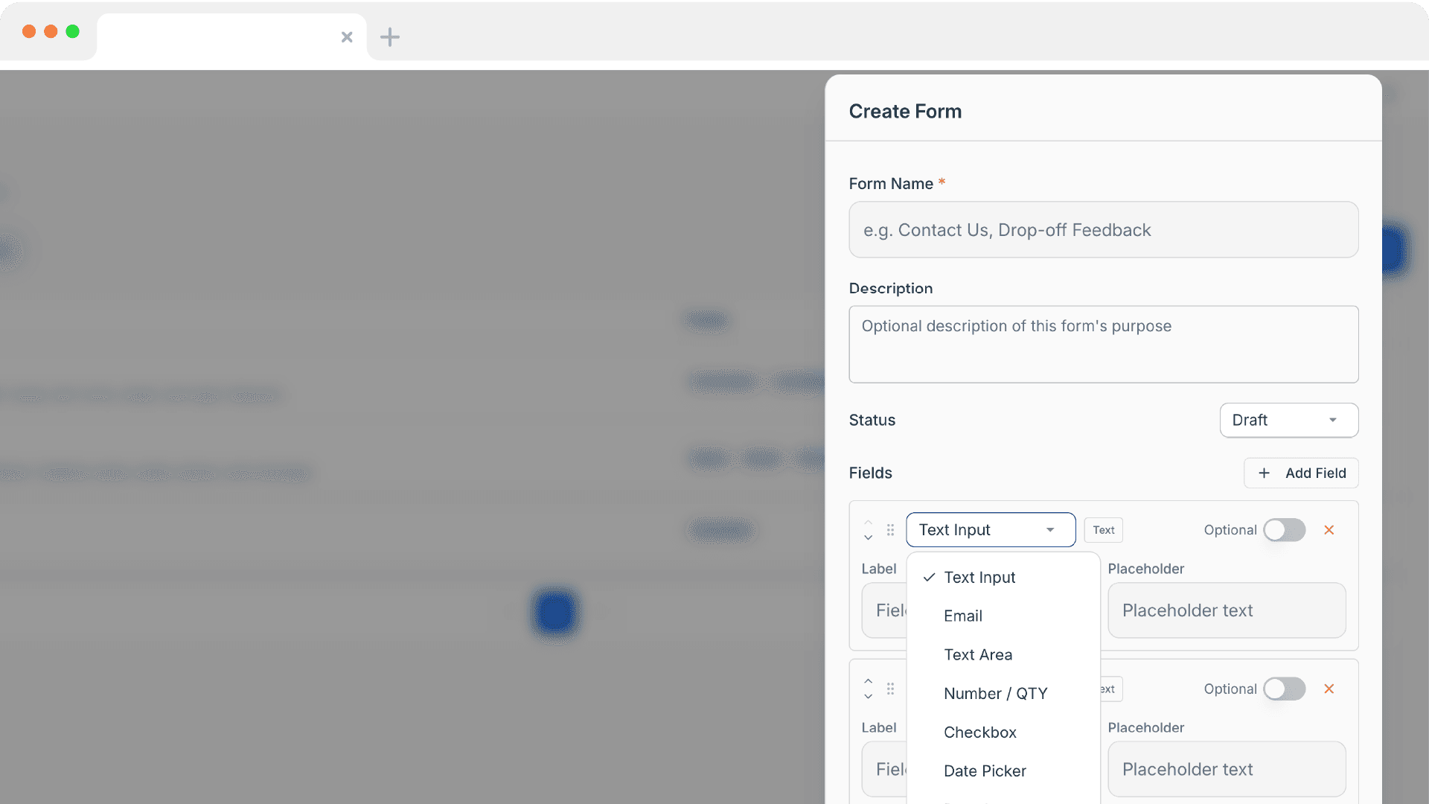The image size is (1429, 804).
Task: Focus the Form Name input field
Action: [x=1103, y=230]
